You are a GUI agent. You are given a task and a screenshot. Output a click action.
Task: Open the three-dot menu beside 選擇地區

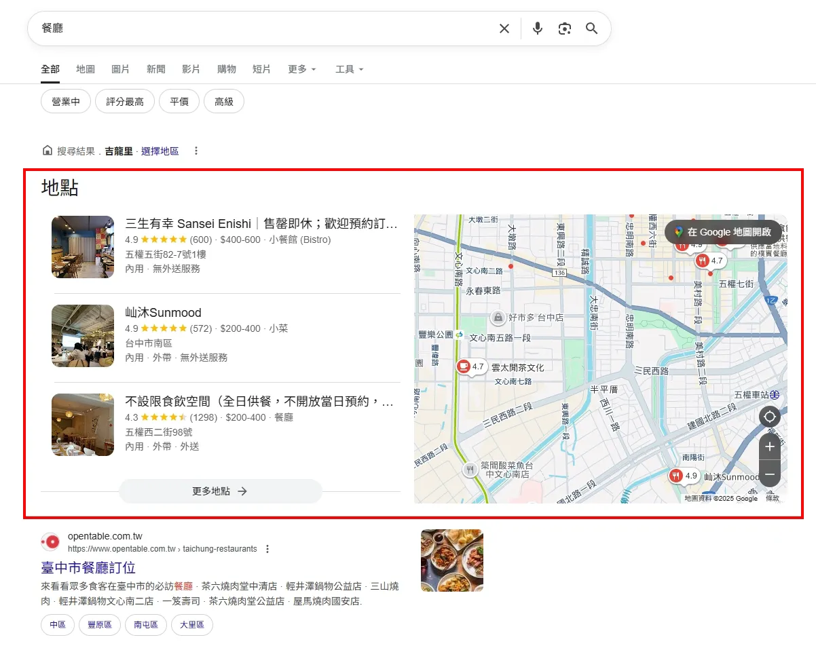pyautogui.click(x=196, y=151)
